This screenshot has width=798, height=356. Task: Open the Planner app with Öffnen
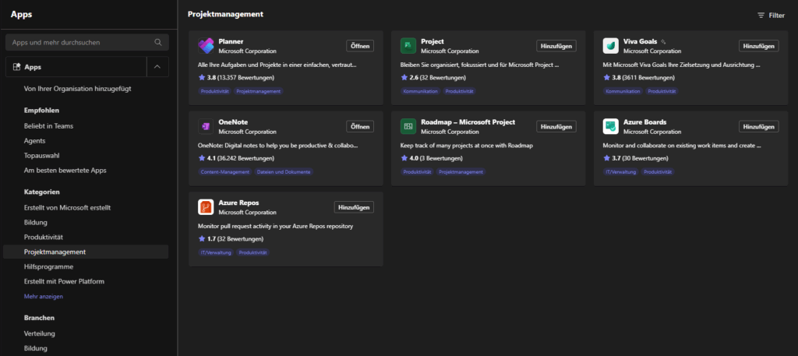(x=360, y=46)
